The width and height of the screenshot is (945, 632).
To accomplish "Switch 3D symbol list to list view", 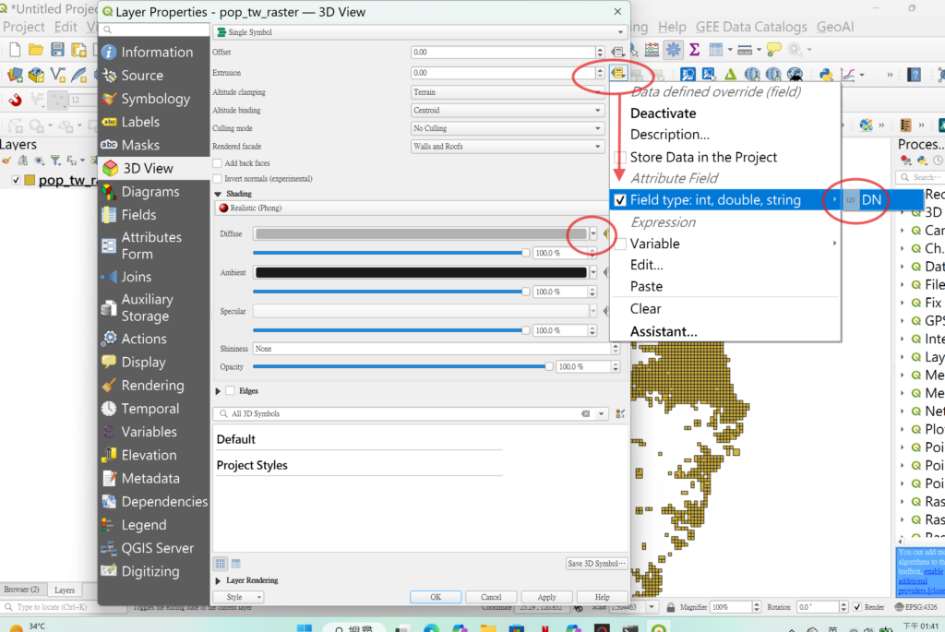I will [x=235, y=564].
